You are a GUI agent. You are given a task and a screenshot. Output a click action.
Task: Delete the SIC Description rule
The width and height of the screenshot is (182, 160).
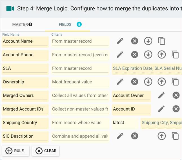[135, 136]
